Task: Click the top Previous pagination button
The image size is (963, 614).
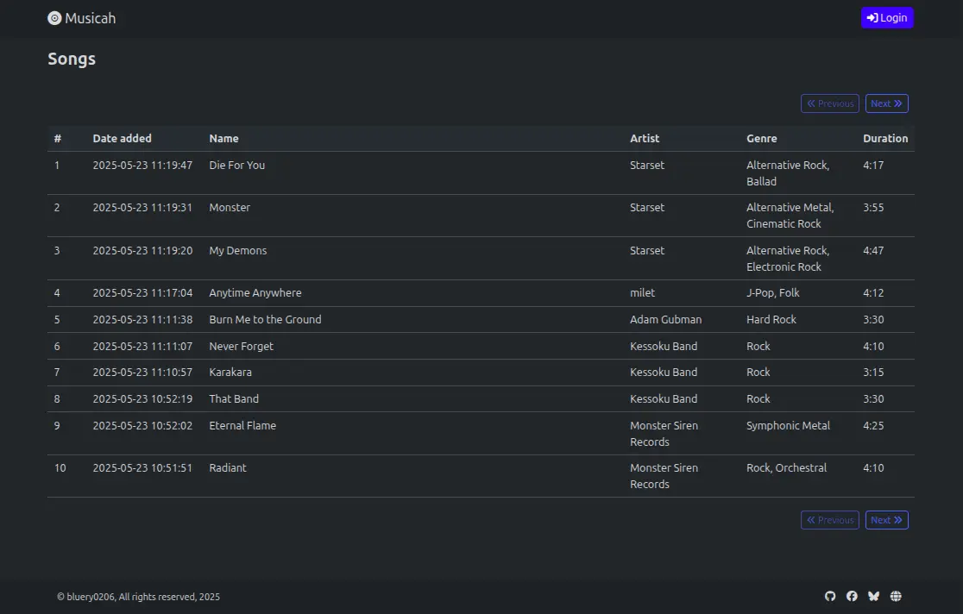Action: (829, 103)
